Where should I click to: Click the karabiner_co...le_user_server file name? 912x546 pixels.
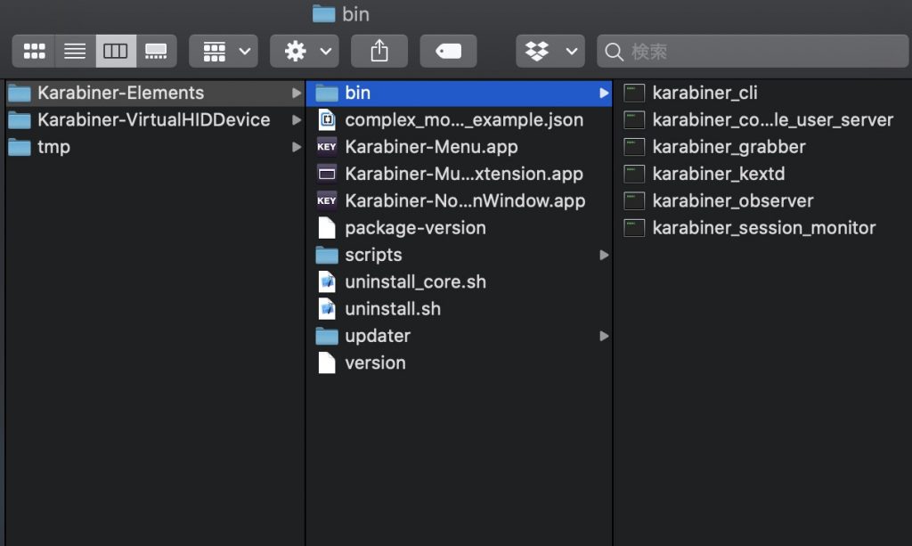[773, 119]
